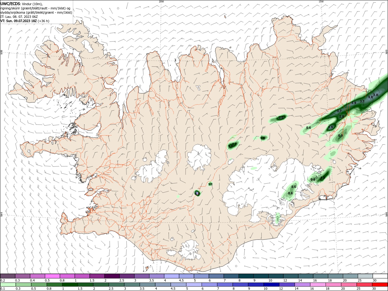Click the blue 8–9 rain legend swatch
388x291 pixels.
pyautogui.click(x=240, y=285)
